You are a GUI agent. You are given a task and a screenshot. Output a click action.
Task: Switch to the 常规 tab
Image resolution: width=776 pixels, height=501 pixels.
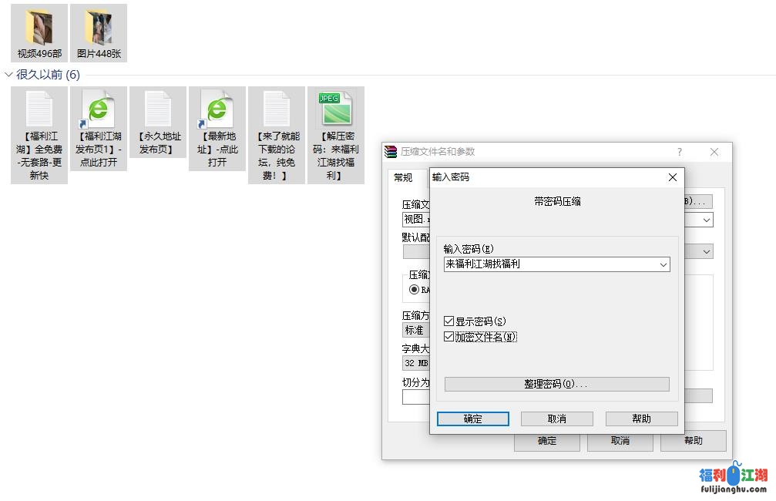[x=403, y=177]
